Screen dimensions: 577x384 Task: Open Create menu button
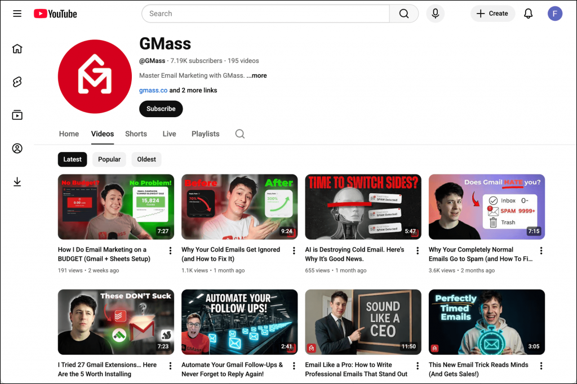[x=492, y=14]
